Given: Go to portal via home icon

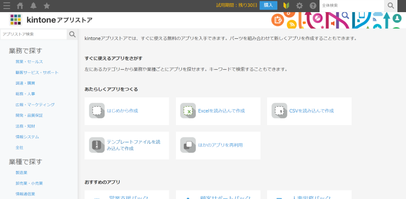Looking at the screenshot, I should pyautogui.click(x=20, y=6).
